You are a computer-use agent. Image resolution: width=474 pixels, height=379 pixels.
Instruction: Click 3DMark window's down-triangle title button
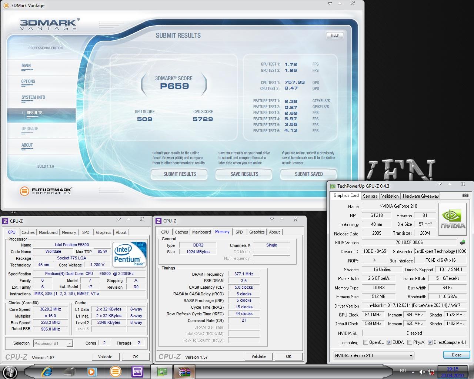pos(330,4)
